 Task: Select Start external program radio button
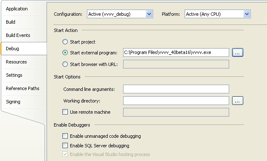pyautogui.click(x=65, y=53)
